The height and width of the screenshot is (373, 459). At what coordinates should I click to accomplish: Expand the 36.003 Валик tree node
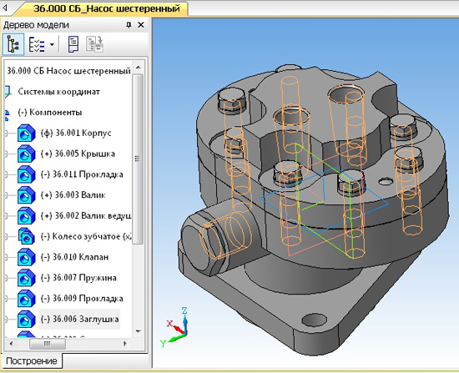pyautogui.click(x=6, y=195)
